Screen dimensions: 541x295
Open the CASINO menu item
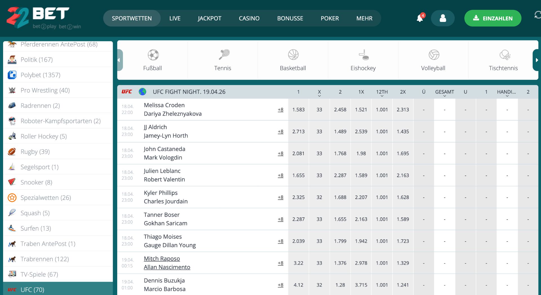tap(249, 18)
